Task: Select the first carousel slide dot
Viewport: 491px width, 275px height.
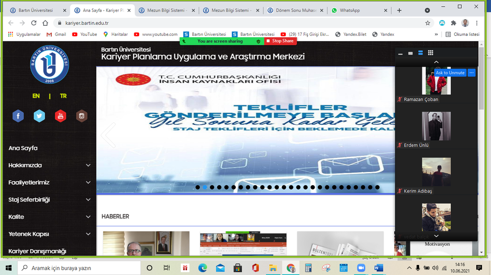Action: [198, 187]
